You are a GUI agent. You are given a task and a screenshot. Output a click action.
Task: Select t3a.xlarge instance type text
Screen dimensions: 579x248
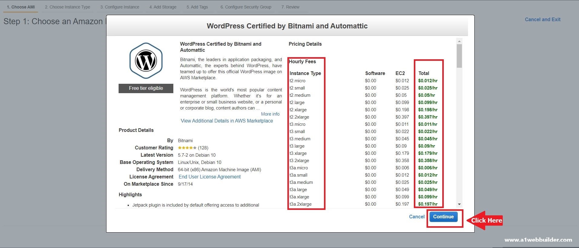(299, 197)
